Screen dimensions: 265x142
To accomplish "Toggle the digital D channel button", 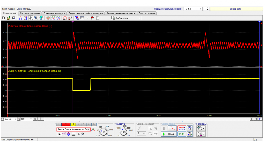I will (94, 124).
